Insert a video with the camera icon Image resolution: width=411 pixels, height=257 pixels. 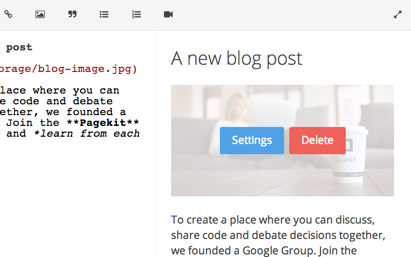(x=169, y=14)
